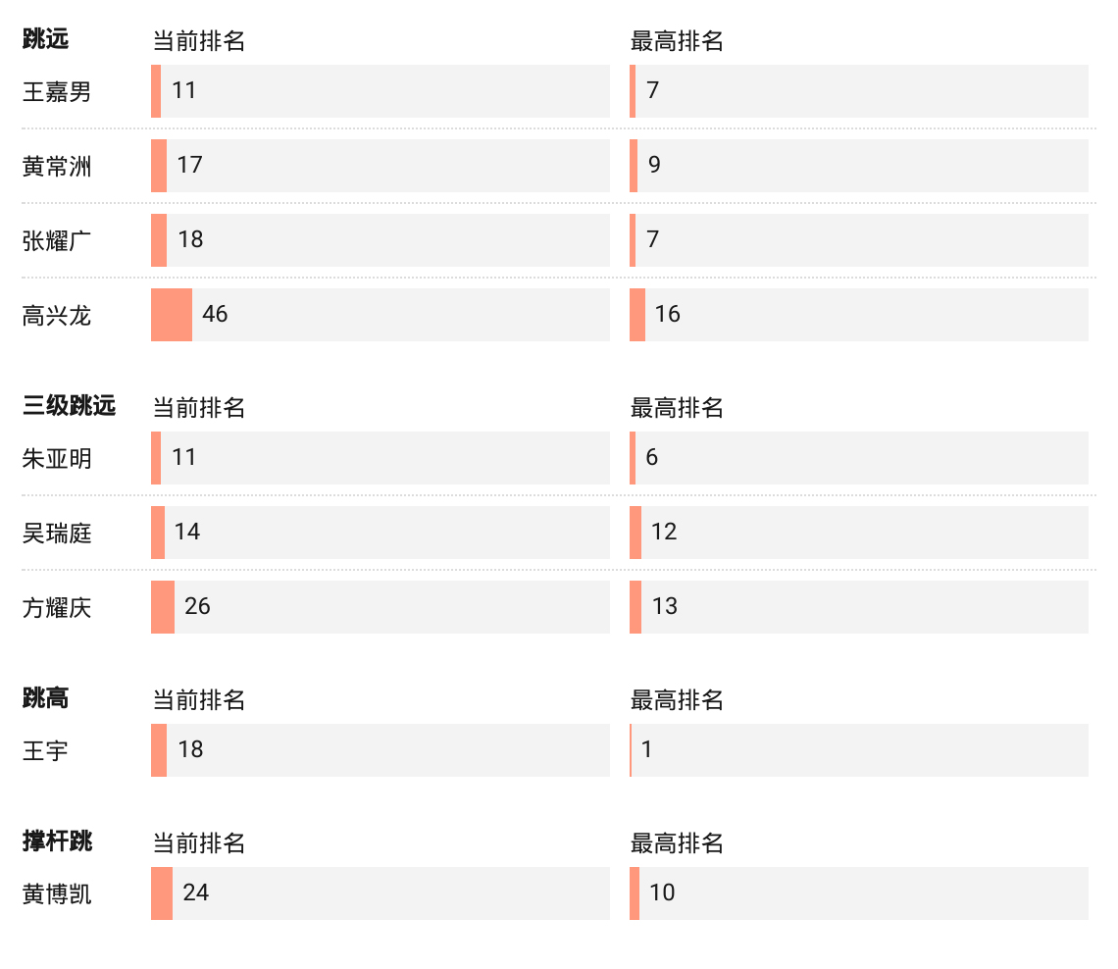Select 吴瑞庭's current ranking bar showing 14

pyautogui.click(x=158, y=533)
